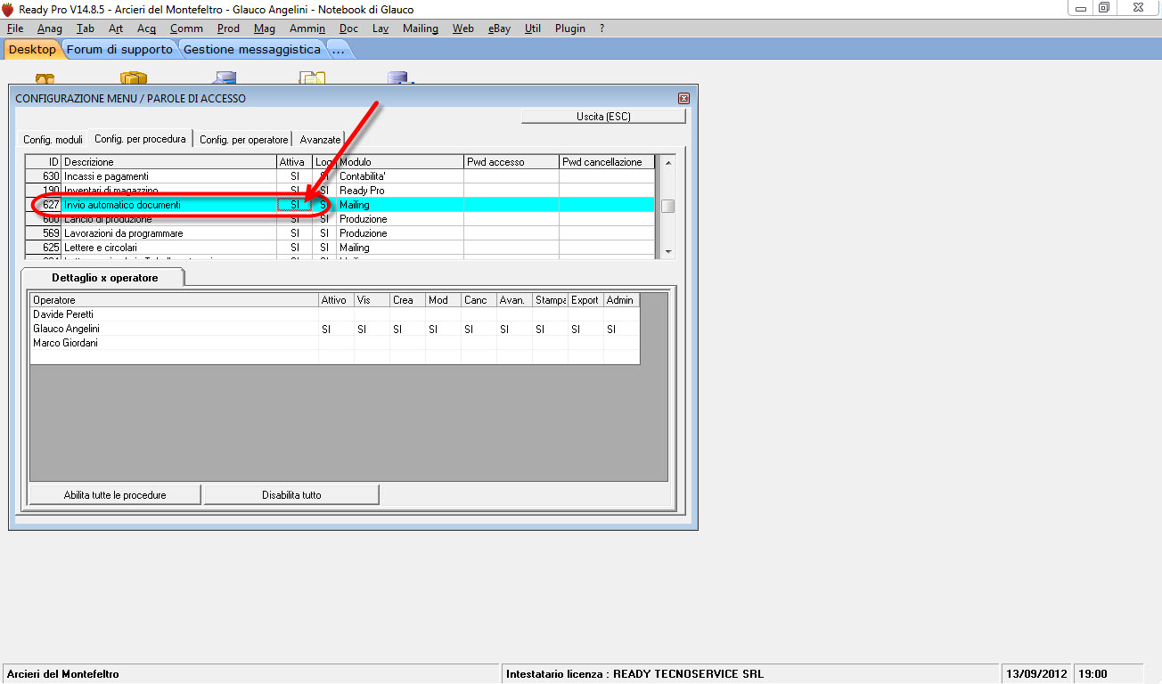Click the Ready Pro strawberry icon in title bar
The image size is (1162, 684).
point(7,10)
